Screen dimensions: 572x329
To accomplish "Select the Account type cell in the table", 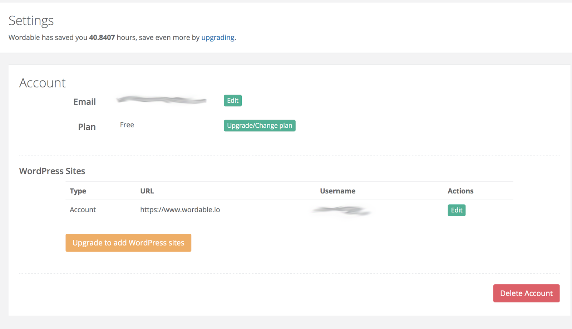I will pos(83,210).
